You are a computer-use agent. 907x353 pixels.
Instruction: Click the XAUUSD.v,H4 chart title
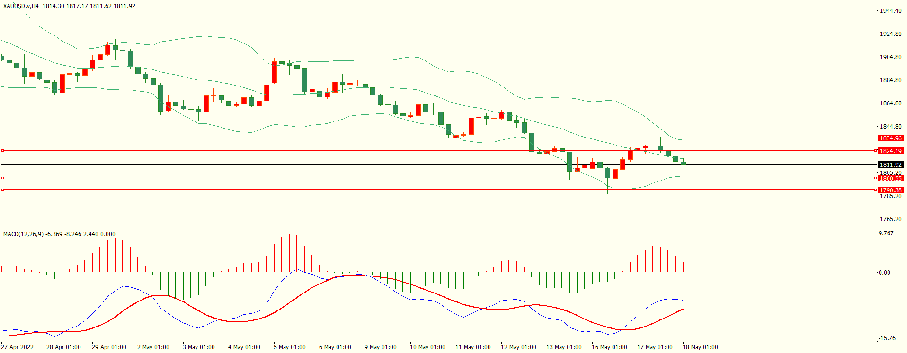21,6
